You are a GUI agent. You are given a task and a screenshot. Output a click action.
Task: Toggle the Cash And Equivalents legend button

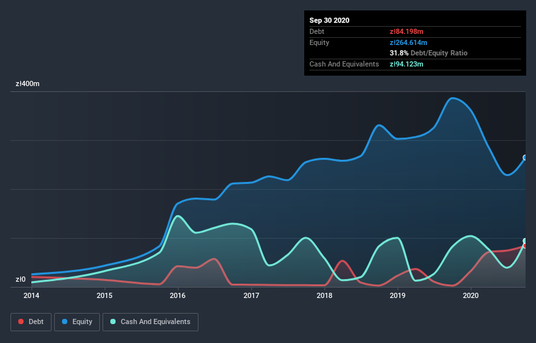(x=150, y=322)
